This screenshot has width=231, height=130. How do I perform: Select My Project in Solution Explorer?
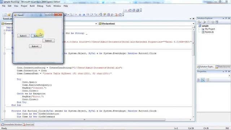point(210,29)
